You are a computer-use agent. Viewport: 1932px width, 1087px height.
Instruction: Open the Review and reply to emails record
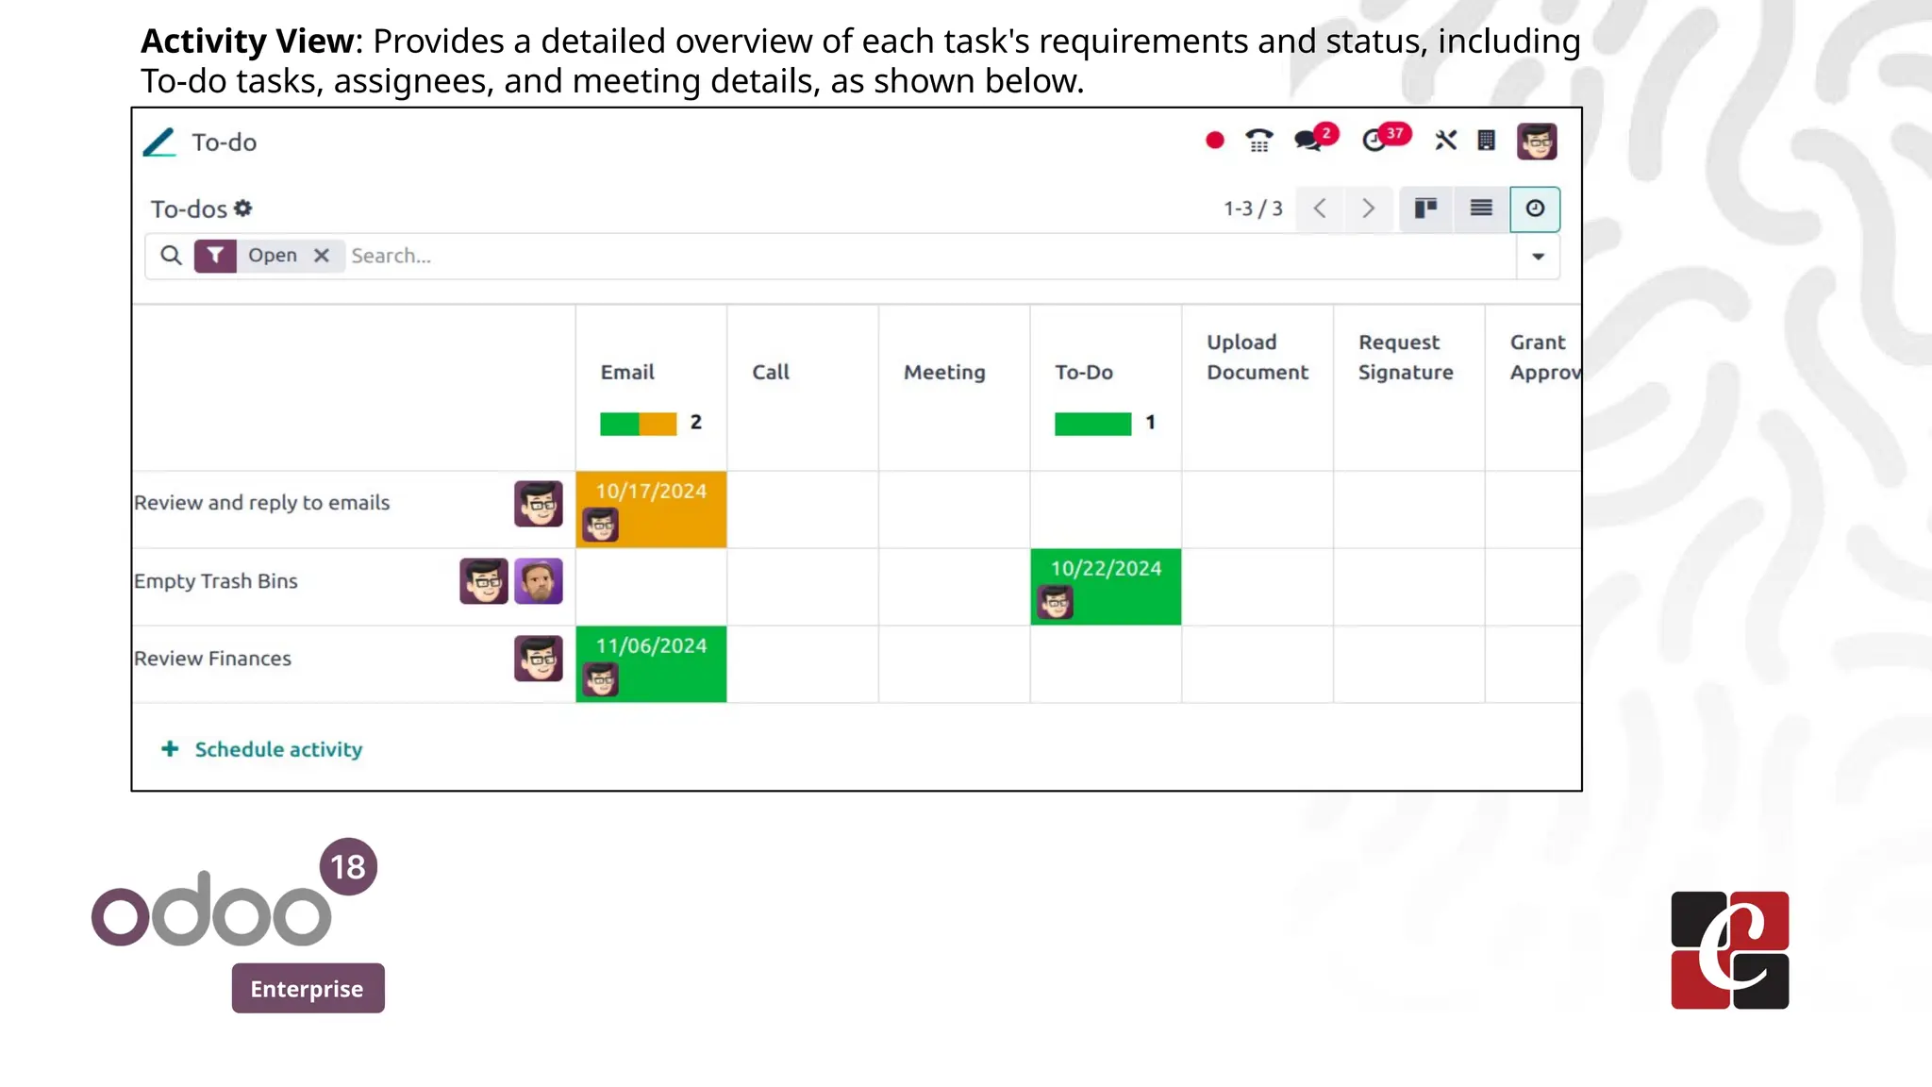[261, 503]
